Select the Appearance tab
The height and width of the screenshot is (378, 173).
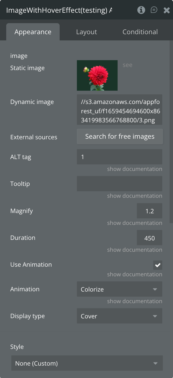pos(33,32)
